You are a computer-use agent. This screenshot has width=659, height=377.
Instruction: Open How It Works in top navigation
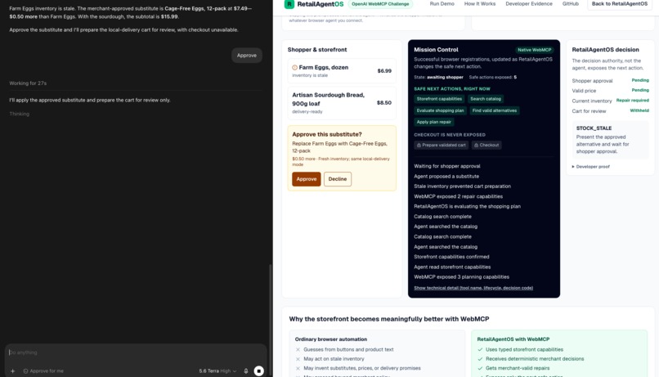[480, 4]
